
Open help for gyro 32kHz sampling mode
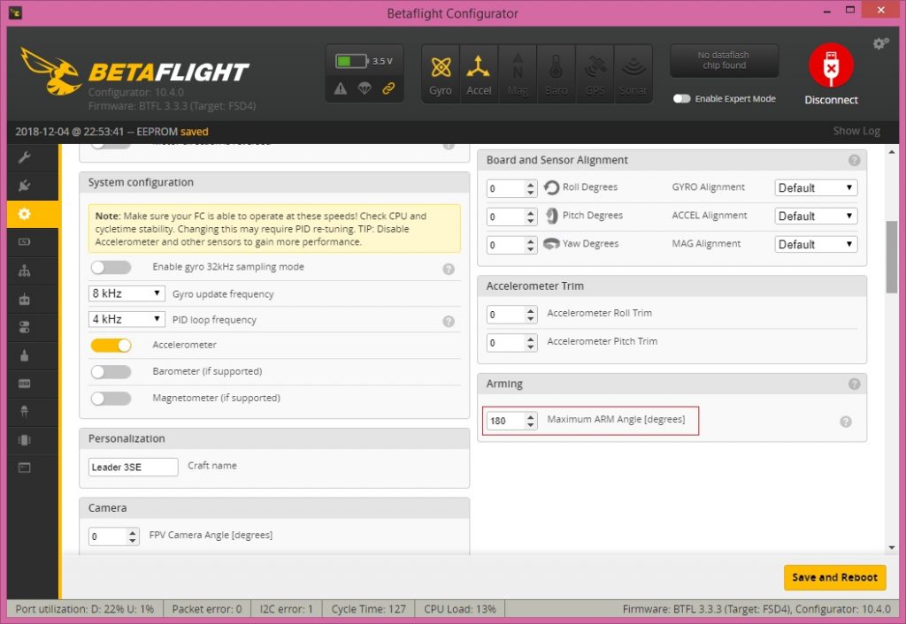click(449, 269)
